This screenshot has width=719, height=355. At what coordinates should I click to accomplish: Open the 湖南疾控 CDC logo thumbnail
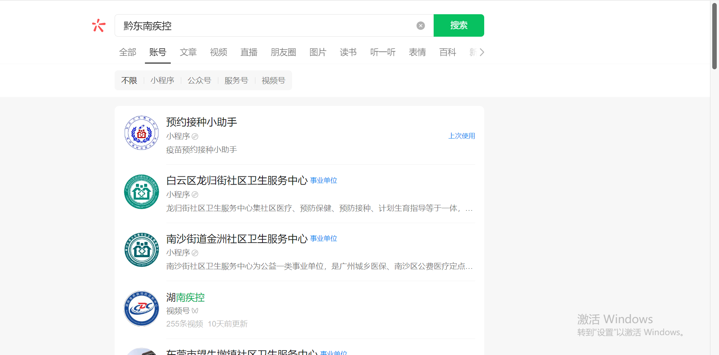pos(142,309)
